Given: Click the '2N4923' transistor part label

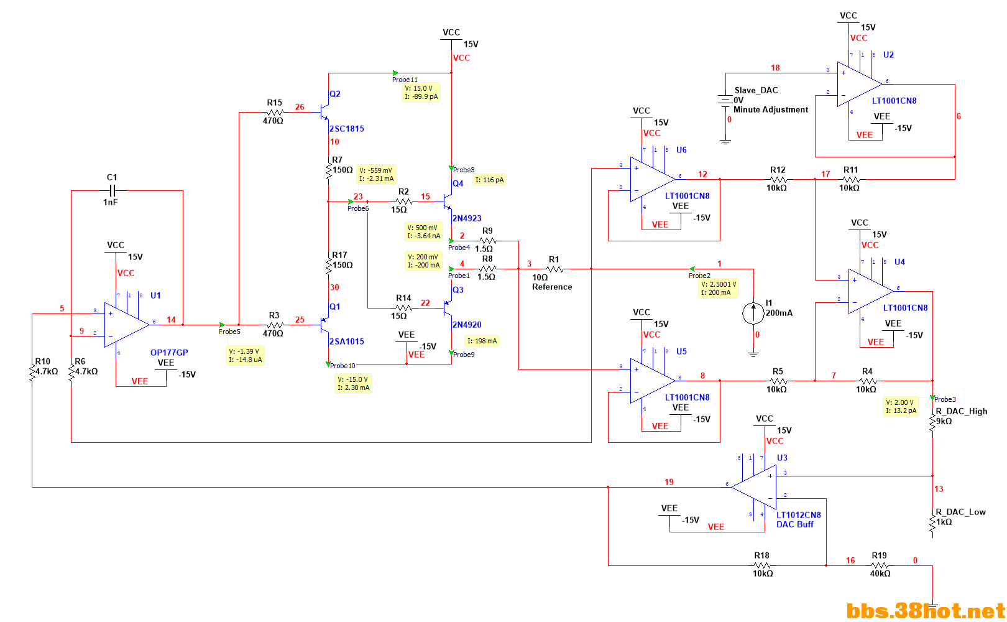Looking at the screenshot, I should click(467, 218).
